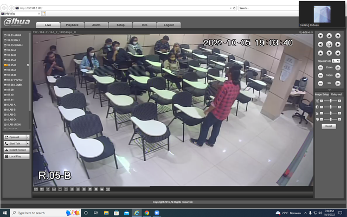Open Speed(1-8) dropdown
This screenshot has height=217, width=347.
coord(336,61)
